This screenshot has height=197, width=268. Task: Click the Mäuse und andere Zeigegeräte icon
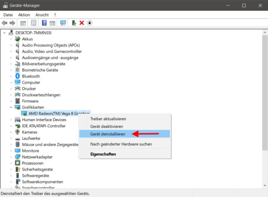coord(17,144)
